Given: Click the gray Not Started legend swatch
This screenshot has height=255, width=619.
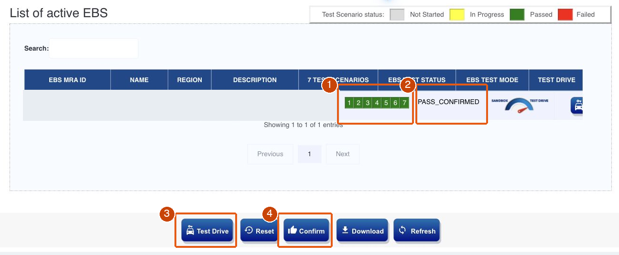Looking at the screenshot, I should [x=397, y=14].
